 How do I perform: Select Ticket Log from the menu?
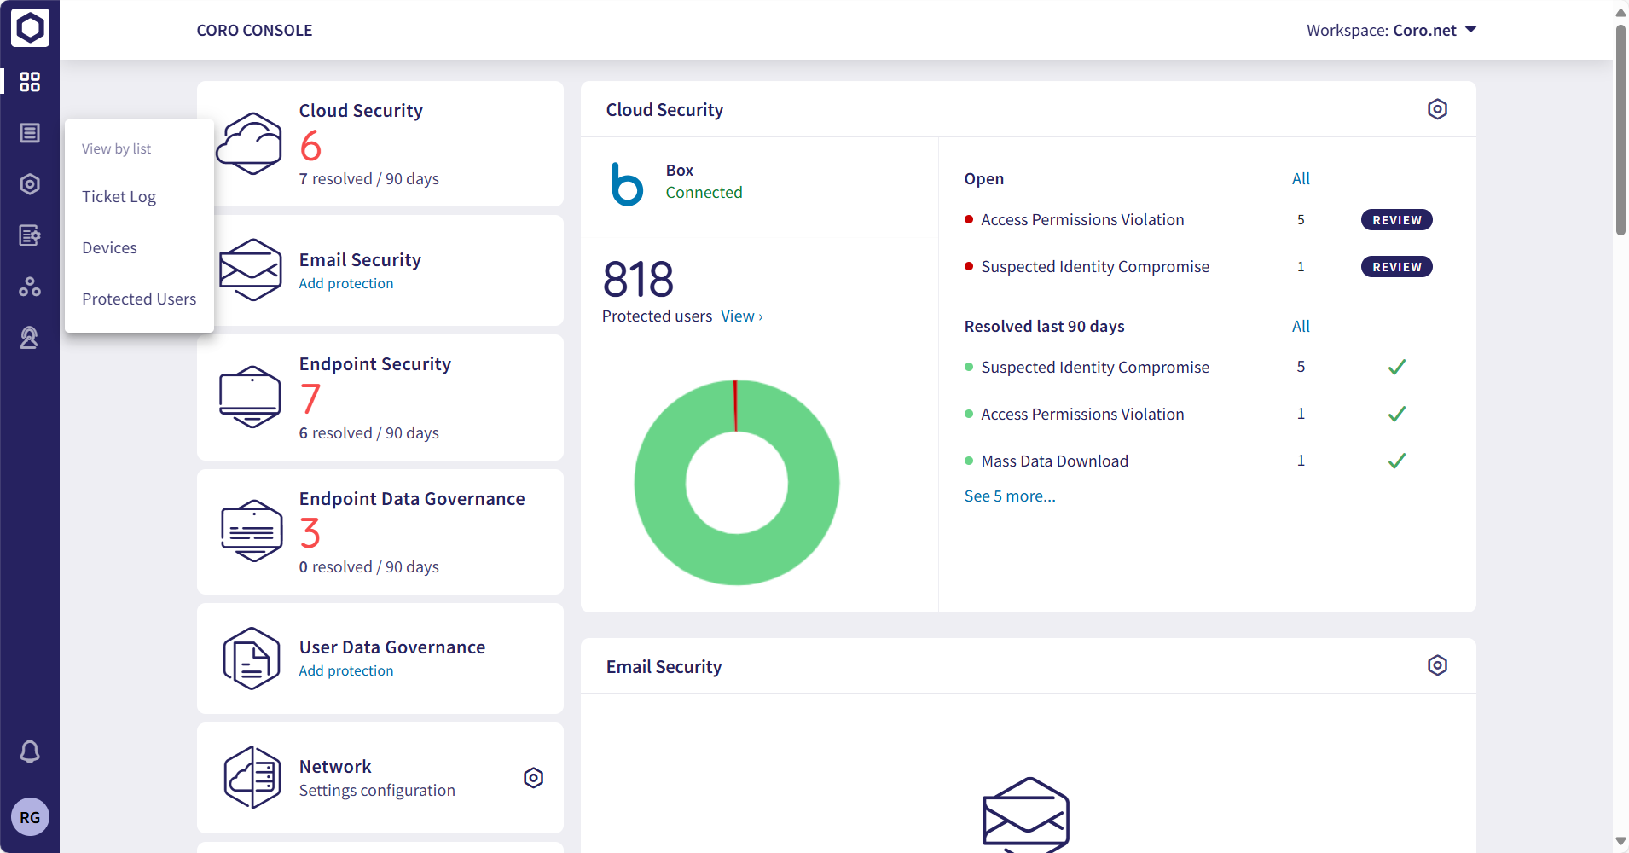pyautogui.click(x=119, y=197)
